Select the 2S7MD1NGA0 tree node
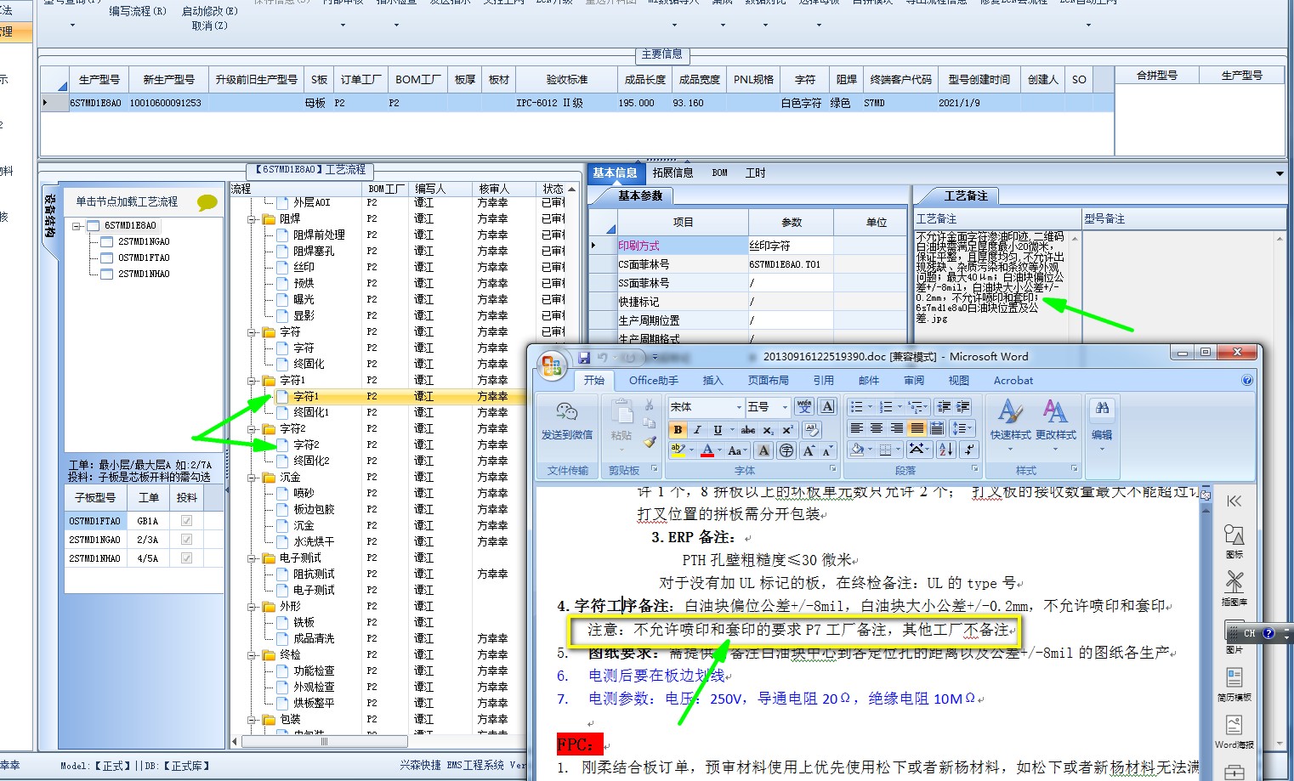 tap(144, 241)
